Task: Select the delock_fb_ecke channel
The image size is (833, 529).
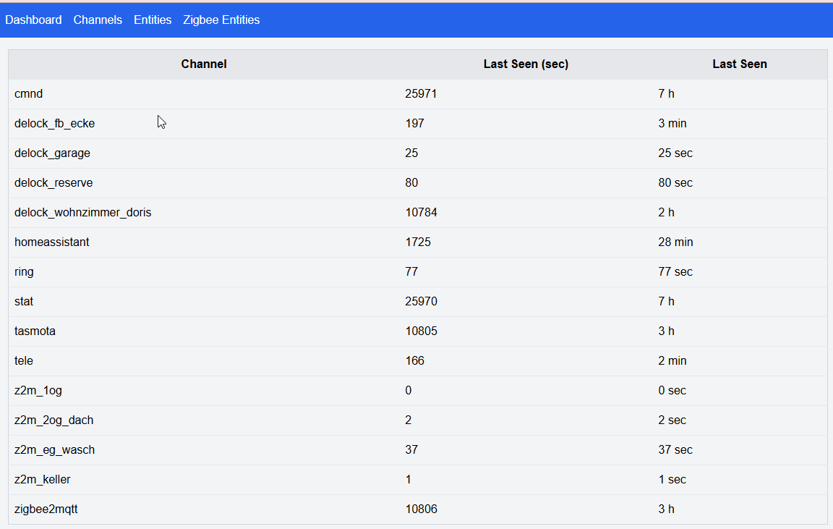Action: (54, 124)
